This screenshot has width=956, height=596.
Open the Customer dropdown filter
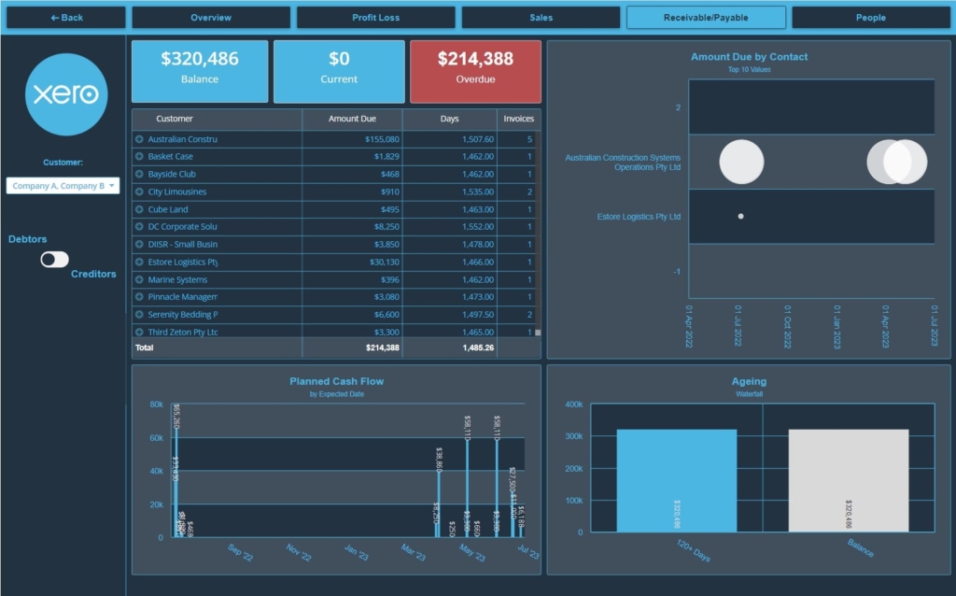(63, 186)
